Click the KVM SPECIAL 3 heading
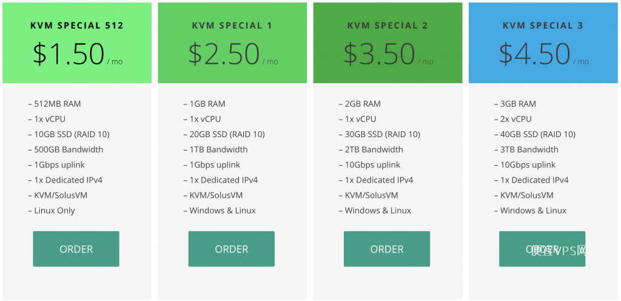 (x=543, y=25)
